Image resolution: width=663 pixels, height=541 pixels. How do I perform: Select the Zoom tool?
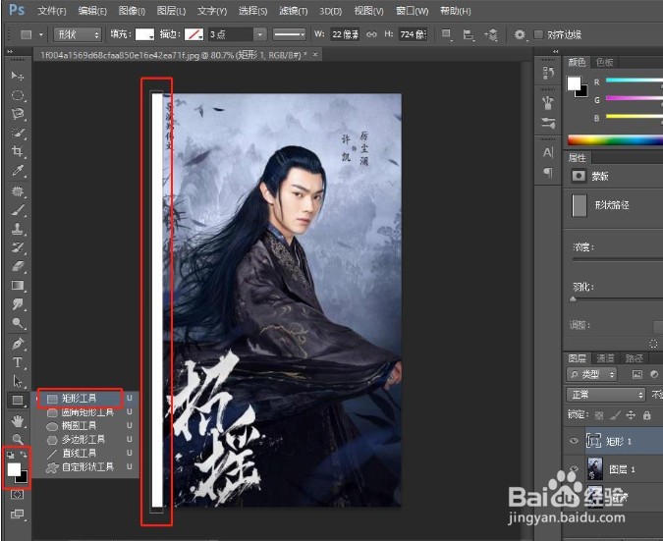click(18, 439)
